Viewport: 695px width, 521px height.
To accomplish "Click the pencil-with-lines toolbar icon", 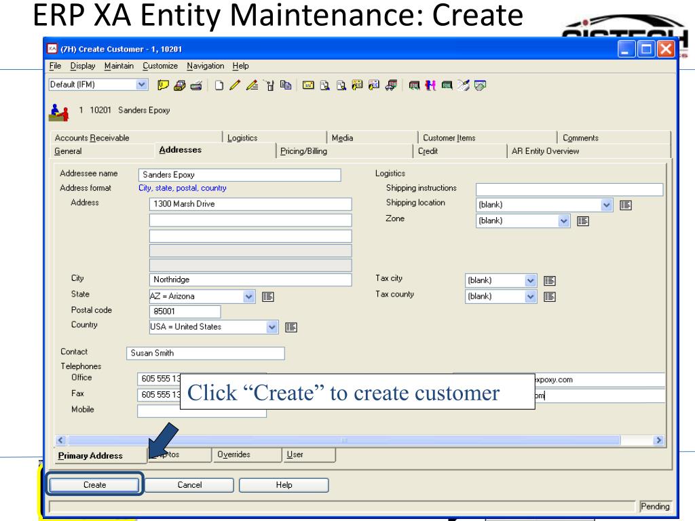I will 252,85.
